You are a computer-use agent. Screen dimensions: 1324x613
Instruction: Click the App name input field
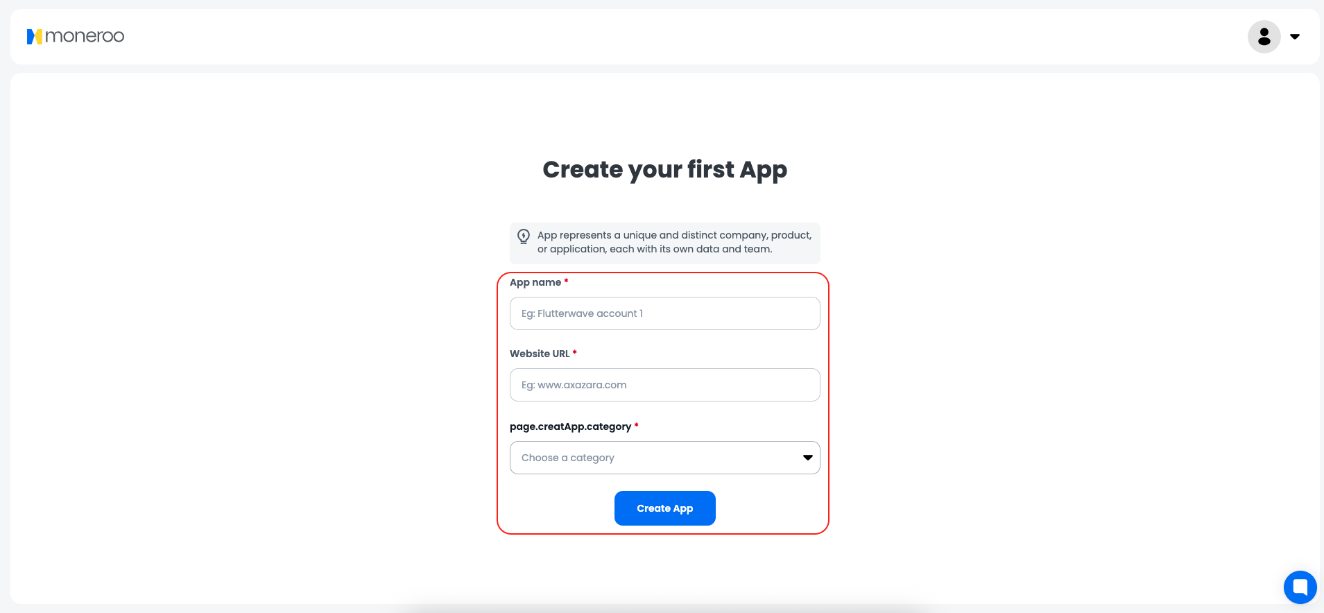click(x=664, y=313)
